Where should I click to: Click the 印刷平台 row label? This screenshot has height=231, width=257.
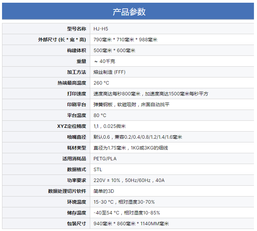[77, 105]
